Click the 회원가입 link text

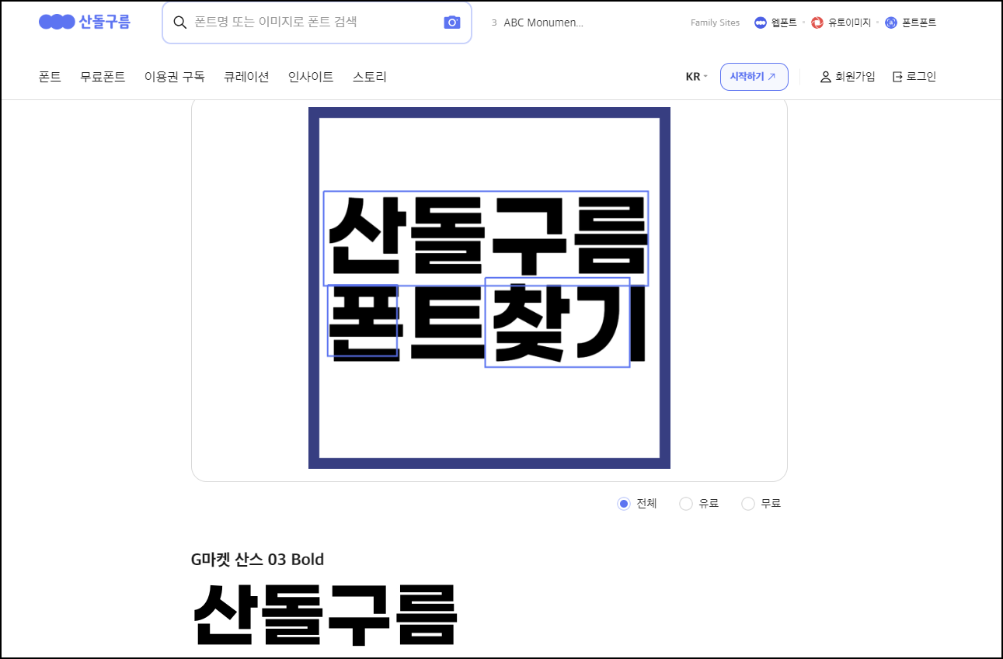[x=855, y=77]
